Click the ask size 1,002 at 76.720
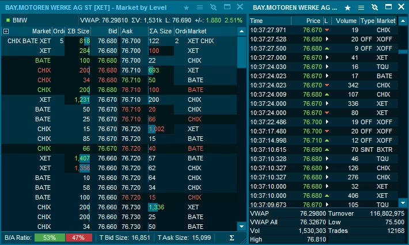This screenshot has height=245, width=409. [x=157, y=129]
